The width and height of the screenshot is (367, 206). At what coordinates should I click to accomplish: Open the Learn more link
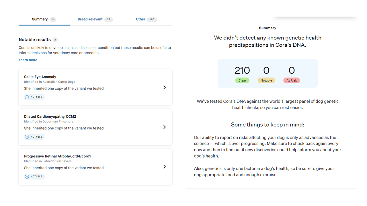28,60
